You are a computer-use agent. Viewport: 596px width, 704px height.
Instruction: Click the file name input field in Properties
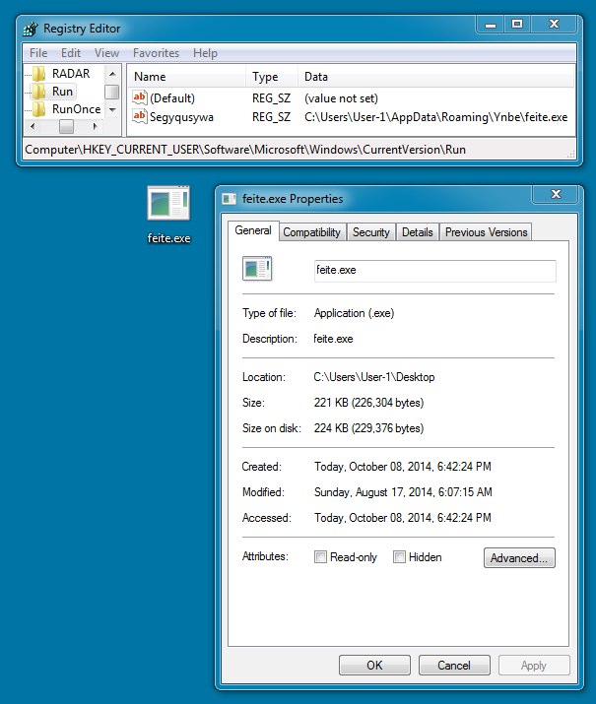click(x=434, y=271)
